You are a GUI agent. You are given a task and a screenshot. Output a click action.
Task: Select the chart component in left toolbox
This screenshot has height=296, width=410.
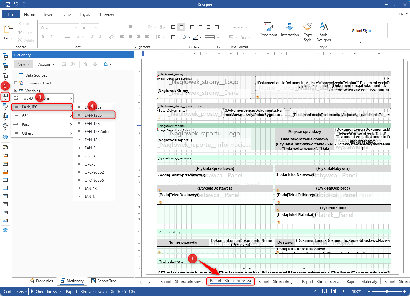pyautogui.click(x=5, y=116)
